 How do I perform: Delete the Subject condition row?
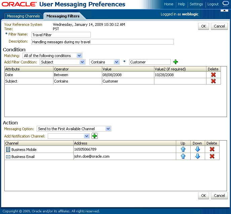pos(213,81)
